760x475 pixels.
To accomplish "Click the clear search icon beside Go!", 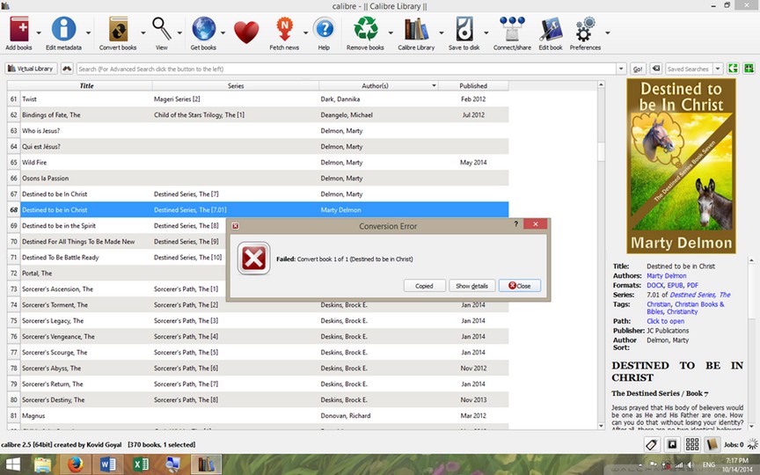I will [x=656, y=69].
